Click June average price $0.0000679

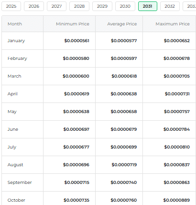(x=124, y=129)
